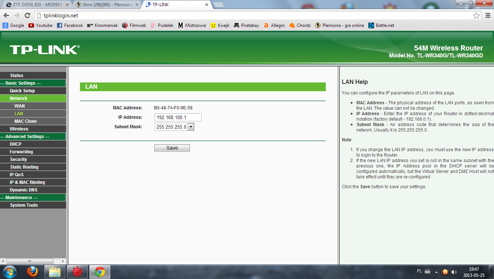
Task: Open the Kwejk bookmark
Action: pyautogui.click(x=220, y=25)
